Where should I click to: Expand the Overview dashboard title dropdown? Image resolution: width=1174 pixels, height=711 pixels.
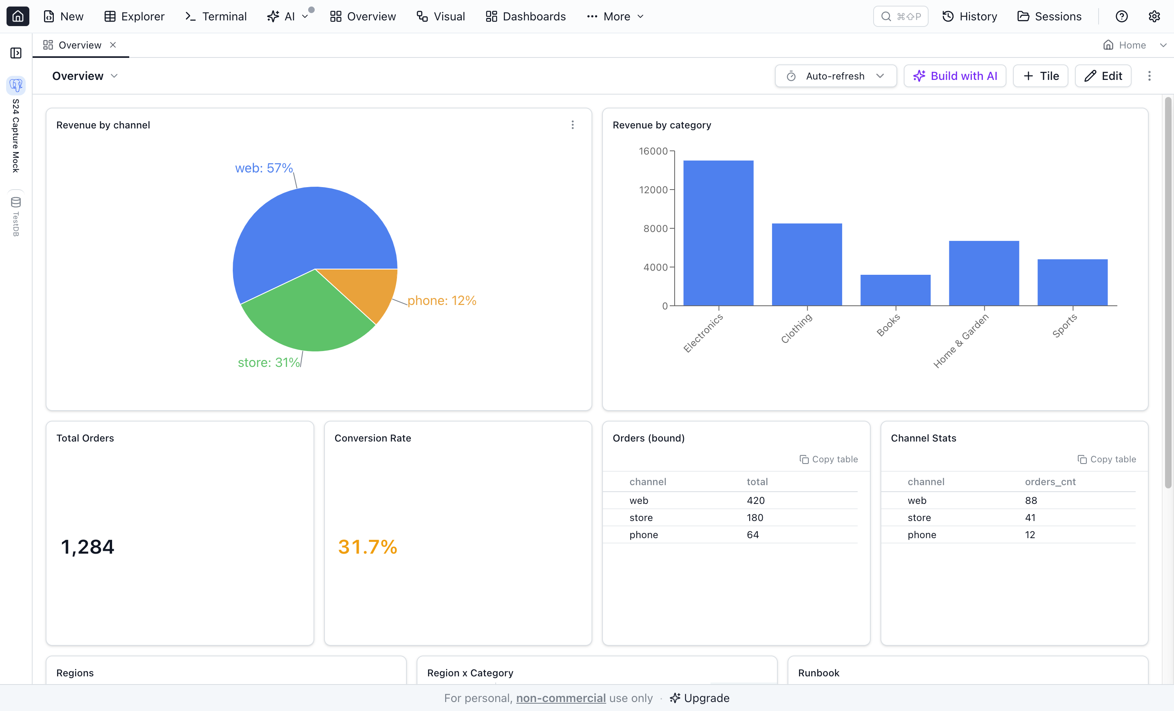pos(85,76)
